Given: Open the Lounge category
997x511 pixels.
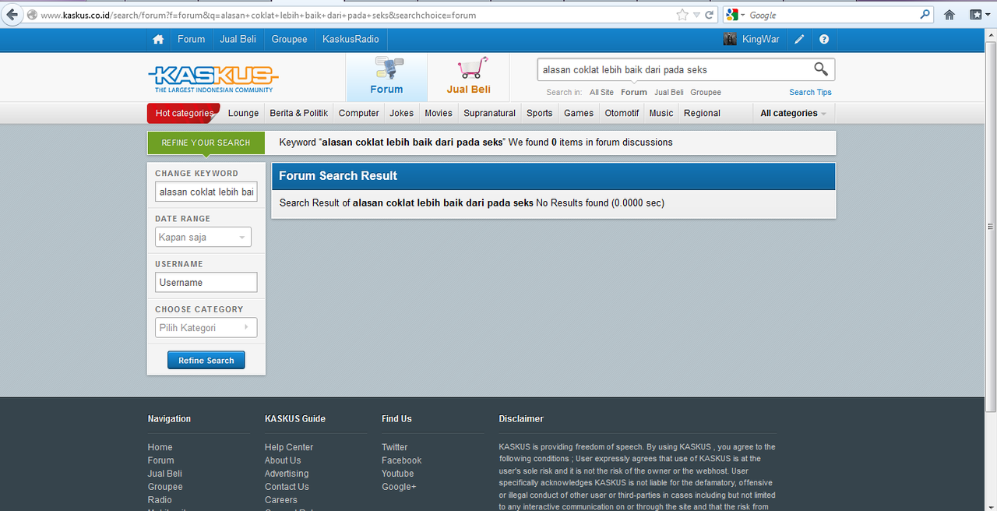Looking at the screenshot, I should point(243,113).
